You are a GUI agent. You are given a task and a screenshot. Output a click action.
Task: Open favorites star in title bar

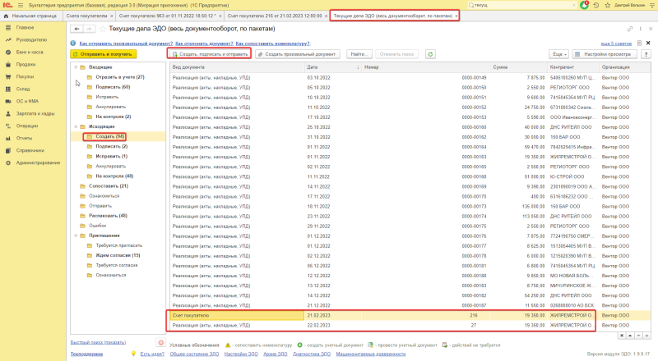[x=607, y=5]
